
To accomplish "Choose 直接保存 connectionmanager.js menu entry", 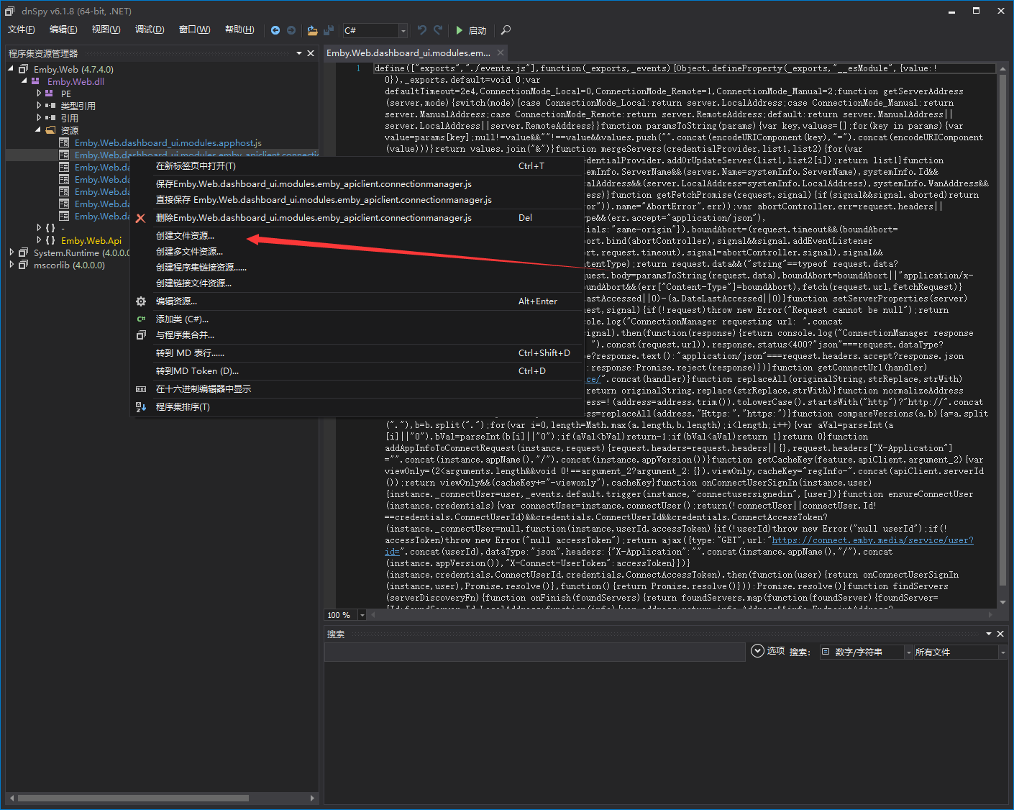I will point(357,200).
